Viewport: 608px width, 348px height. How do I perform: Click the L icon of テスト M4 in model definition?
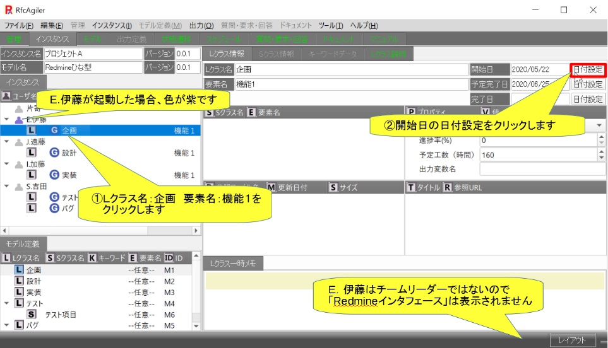pyautogui.click(x=19, y=303)
